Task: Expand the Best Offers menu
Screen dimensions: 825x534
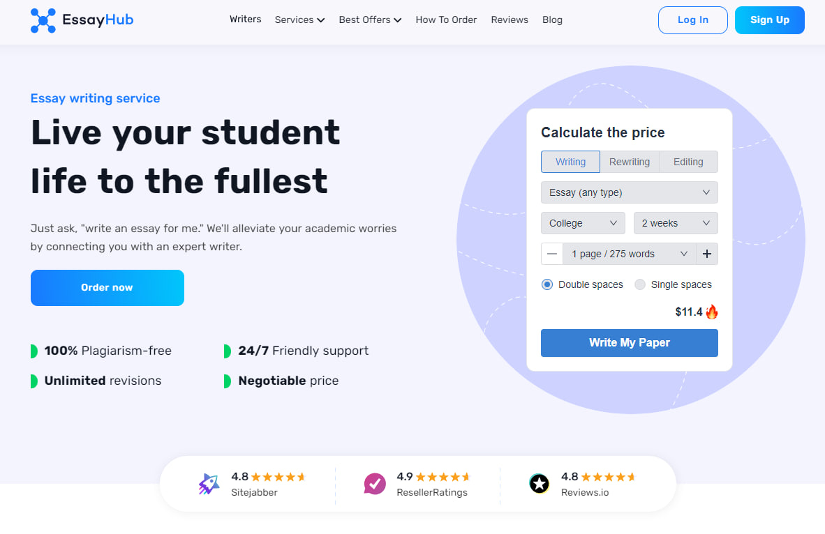Action: click(370, 20)
